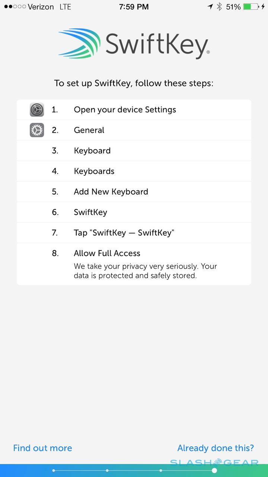Screen dimensions: 268x477
Task: Select the last highlighted page dot
Action: pos(214,471)
